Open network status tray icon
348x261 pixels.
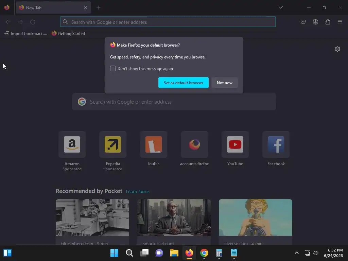[x=307, y=253]
